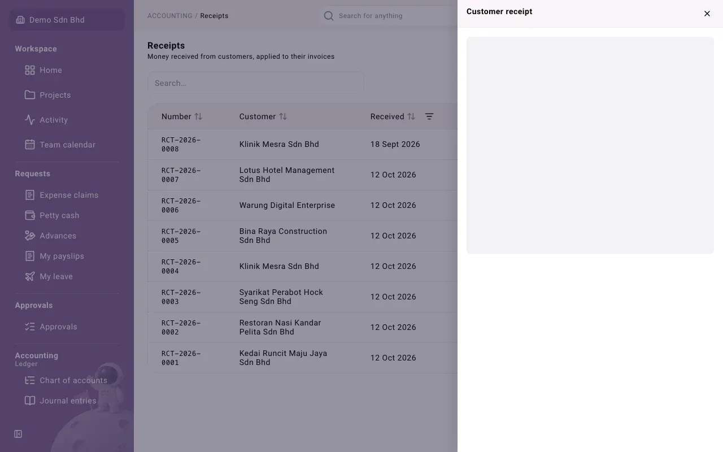The width and height of the screenshot is (723, 452).
Task: Click the Activity pulse icon
Action: [30, 120]
